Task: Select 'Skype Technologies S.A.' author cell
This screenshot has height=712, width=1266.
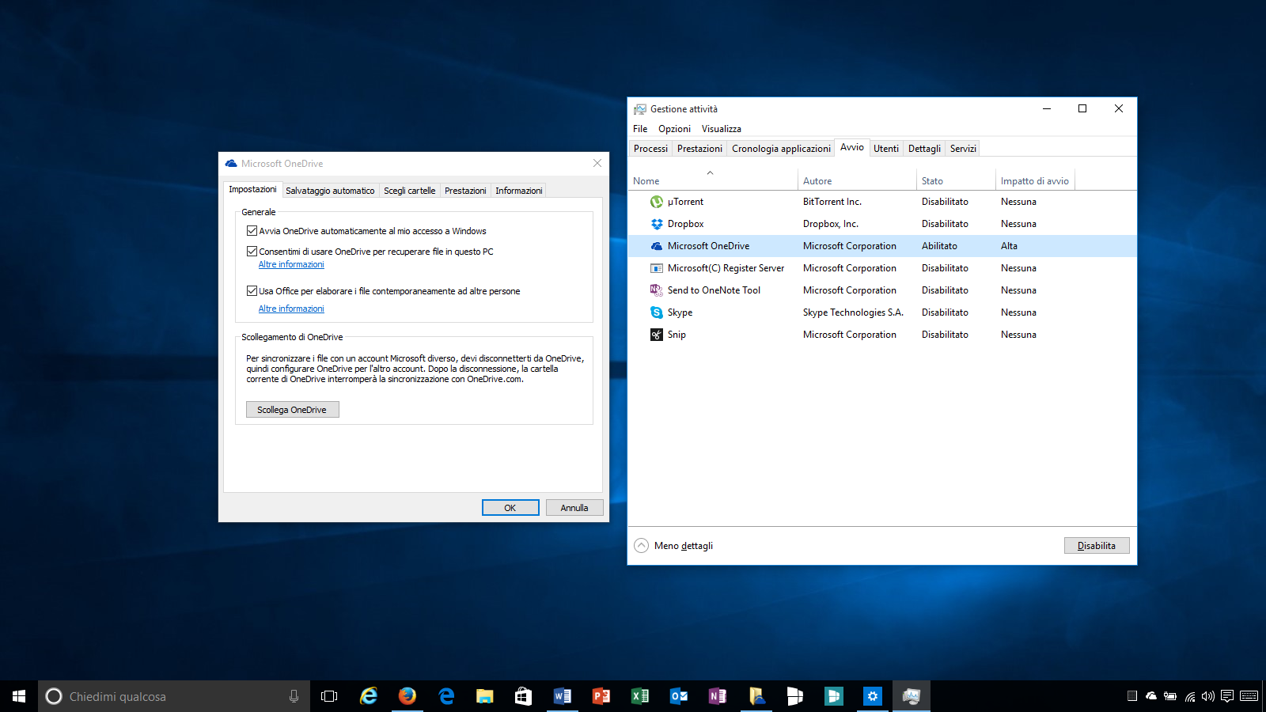Action: click(853, 312)
